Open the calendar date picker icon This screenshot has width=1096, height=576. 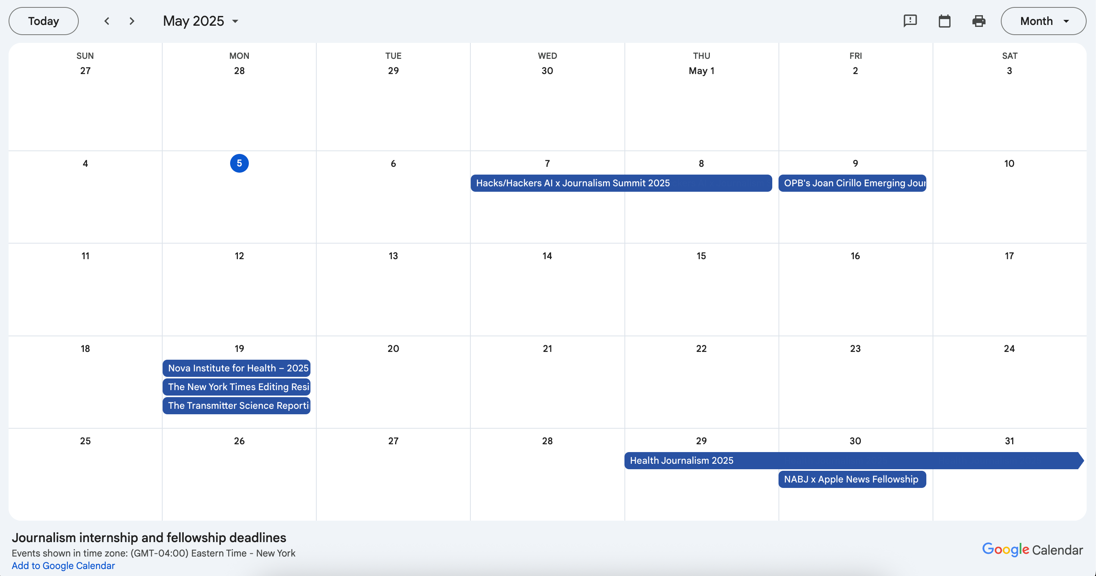coord(945,21)
